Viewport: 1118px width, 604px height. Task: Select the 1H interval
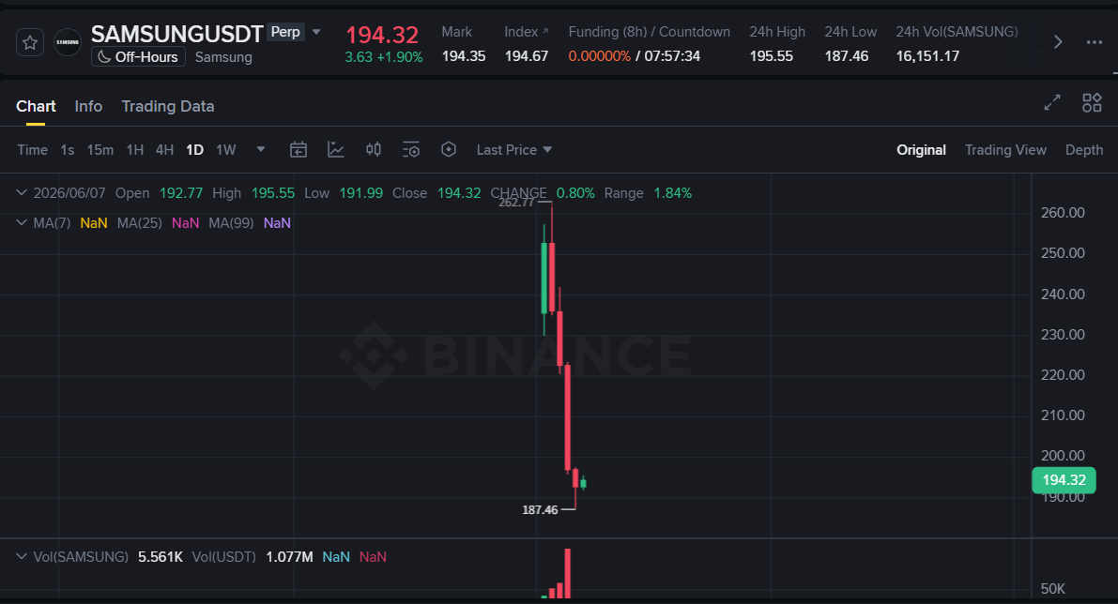tap(135, 149)
